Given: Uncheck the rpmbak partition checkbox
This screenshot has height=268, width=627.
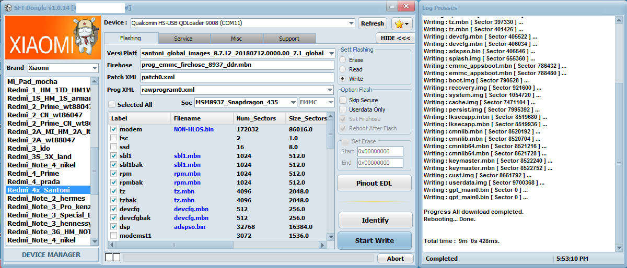Looking at the screenshot, I should [114, 182].
